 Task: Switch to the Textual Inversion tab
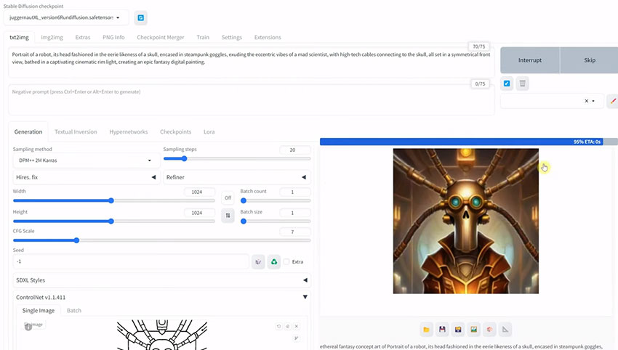click(x=76, y=132)
